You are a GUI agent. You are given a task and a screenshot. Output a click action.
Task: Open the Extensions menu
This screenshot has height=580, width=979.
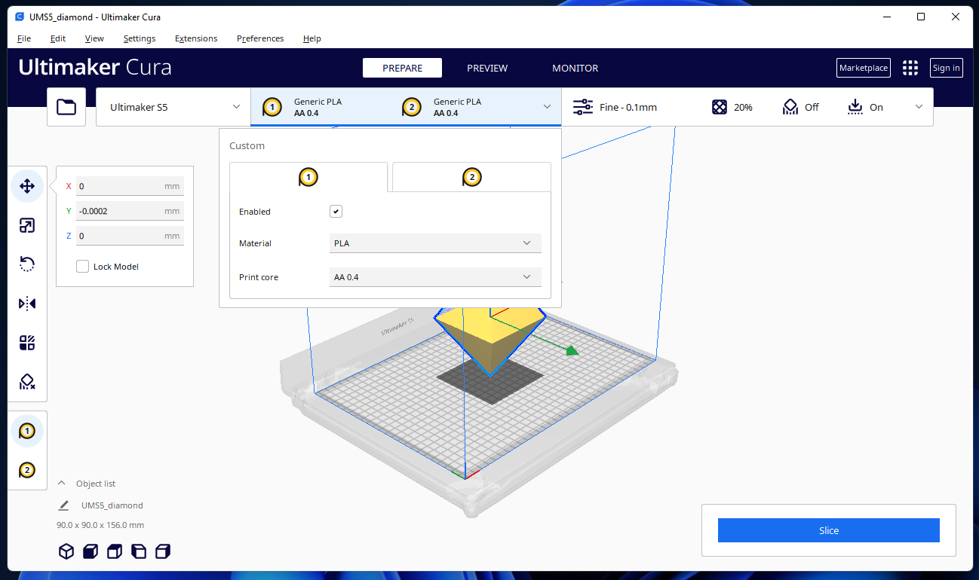196,38
